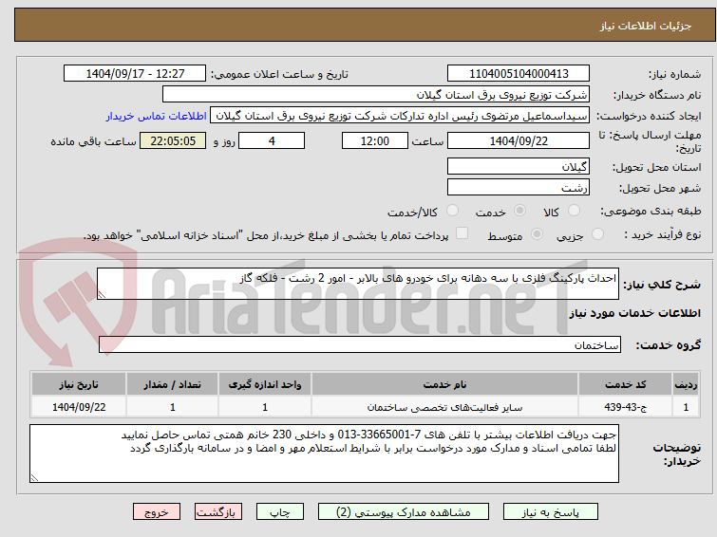The height and width of the screenshot is (537, 717).
Task: Click the تاریخ نیاز column header
Action: click(x=79, y=384)
